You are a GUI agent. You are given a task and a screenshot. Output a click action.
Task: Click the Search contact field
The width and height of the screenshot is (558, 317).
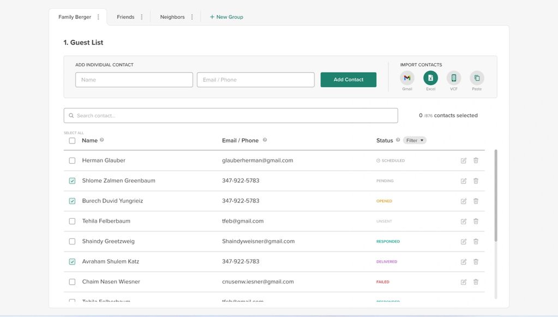231,116
